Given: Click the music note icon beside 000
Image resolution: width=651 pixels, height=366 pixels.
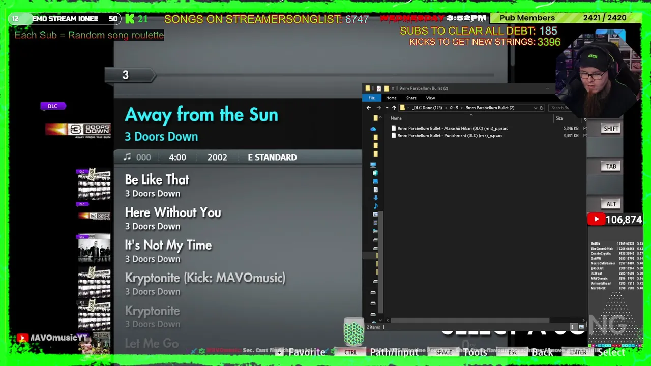Looking at the screenshot, I should [x=127, y=157].
